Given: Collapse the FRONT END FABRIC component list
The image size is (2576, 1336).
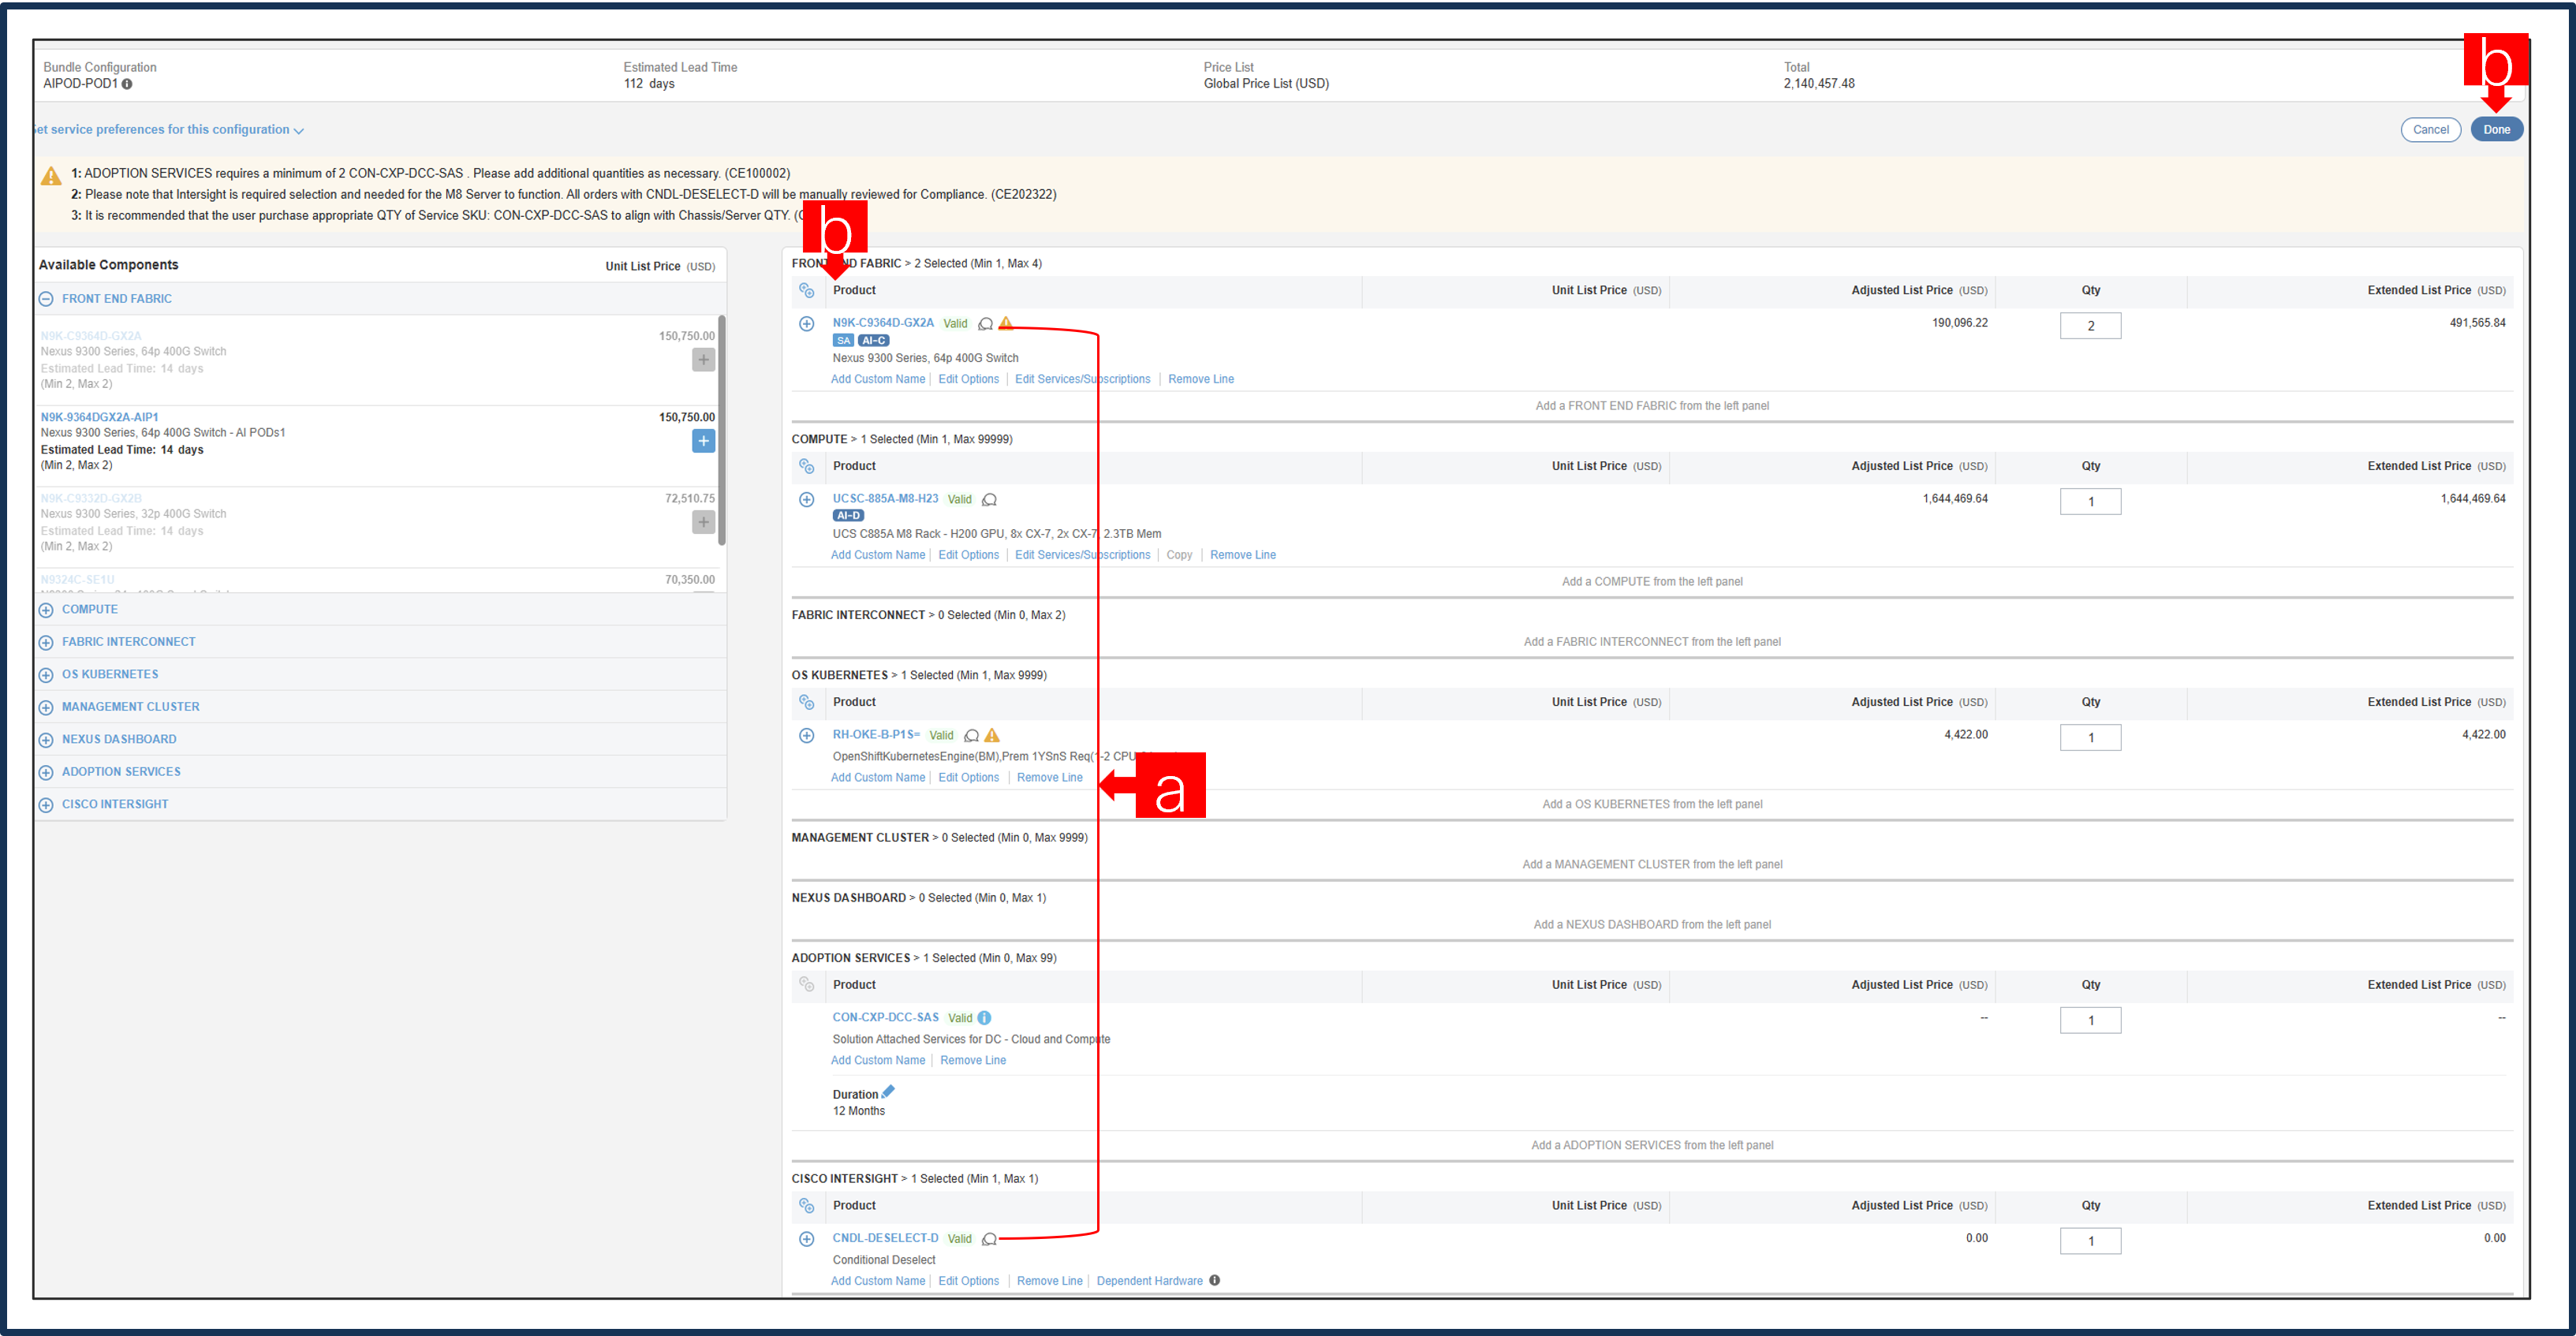Looking at the screenshot, I should pyautogui.click(x=46, y=298).
